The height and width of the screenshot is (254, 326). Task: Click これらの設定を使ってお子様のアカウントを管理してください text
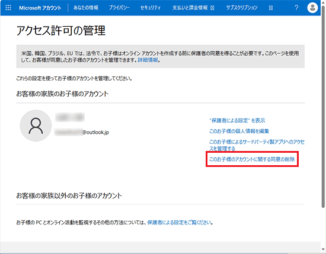click(x=74, y=79)
